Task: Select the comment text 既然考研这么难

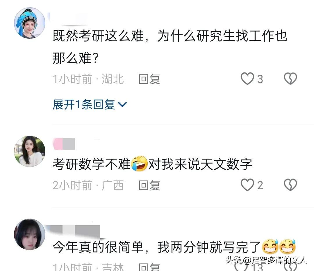Action: click(98, 36)
